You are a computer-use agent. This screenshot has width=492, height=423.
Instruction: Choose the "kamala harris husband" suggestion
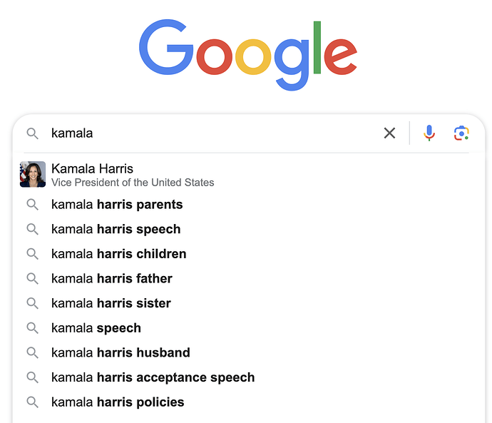[x=249, y=352]
